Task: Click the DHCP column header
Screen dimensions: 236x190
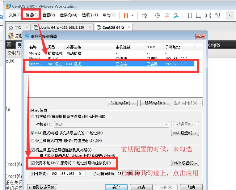Action: click(x=154, y=47)
